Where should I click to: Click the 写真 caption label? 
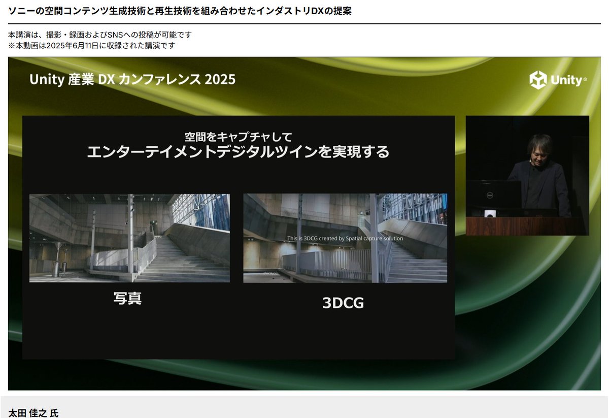click(127, 298)
